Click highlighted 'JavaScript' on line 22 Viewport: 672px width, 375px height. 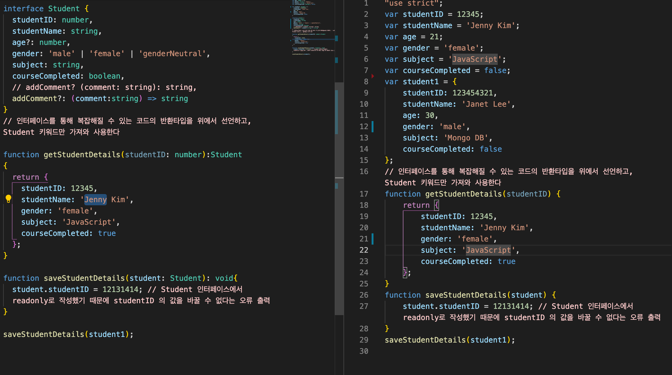(x=488, y=250)
